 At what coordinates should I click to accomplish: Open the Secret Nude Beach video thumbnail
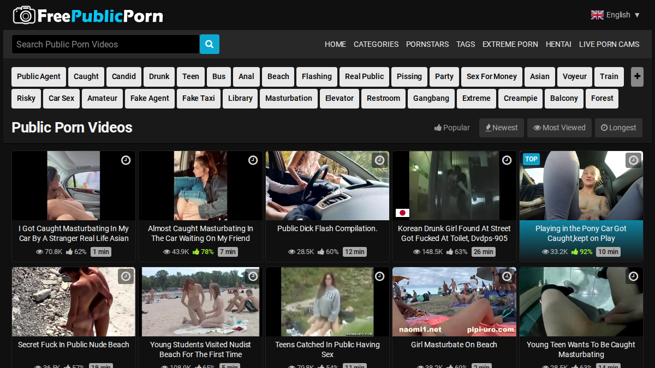(74, 301)
